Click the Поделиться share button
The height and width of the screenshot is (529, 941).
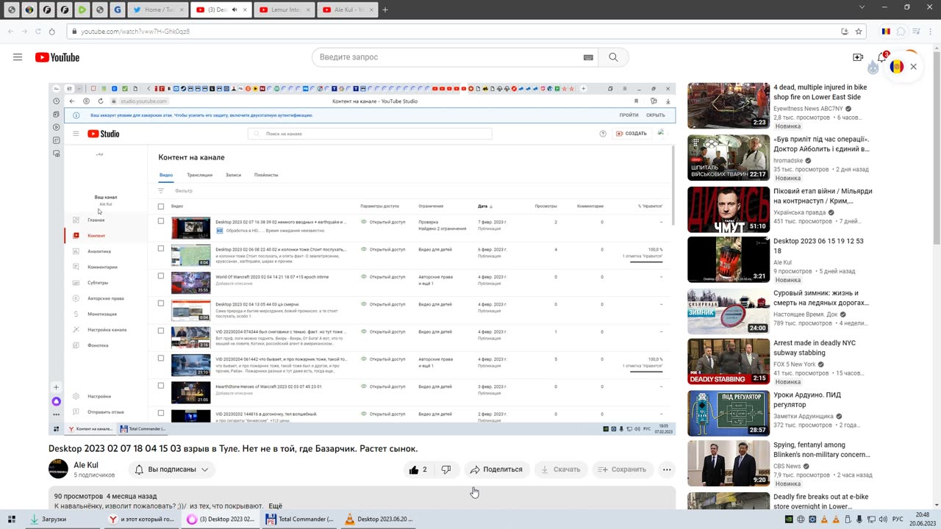coord(496,469)
